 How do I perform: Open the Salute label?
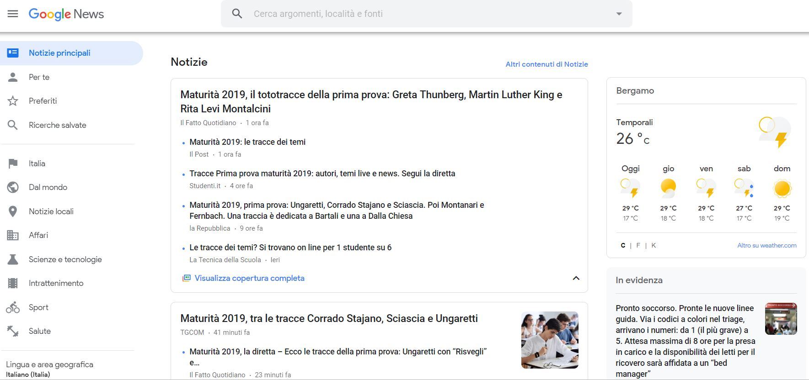[40, 331]
